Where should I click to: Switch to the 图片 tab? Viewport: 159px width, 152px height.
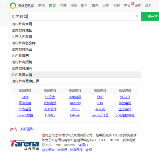pyautogui.click(x=84, y=6)
